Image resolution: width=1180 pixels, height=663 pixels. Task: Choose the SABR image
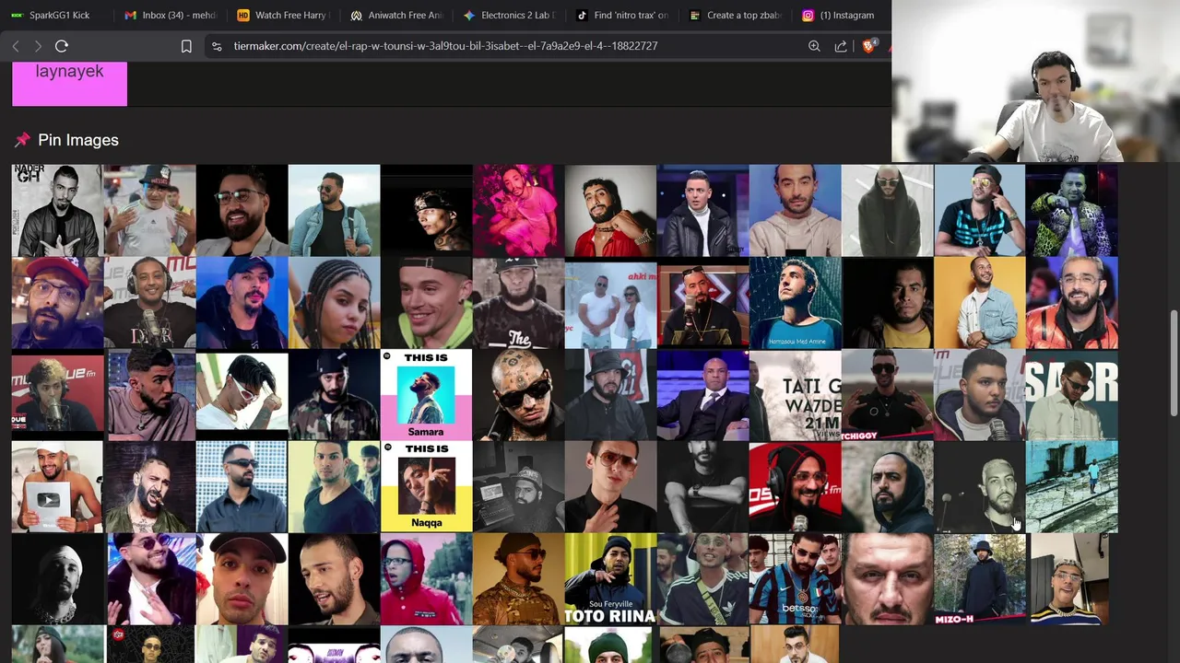pos(1071,394)
